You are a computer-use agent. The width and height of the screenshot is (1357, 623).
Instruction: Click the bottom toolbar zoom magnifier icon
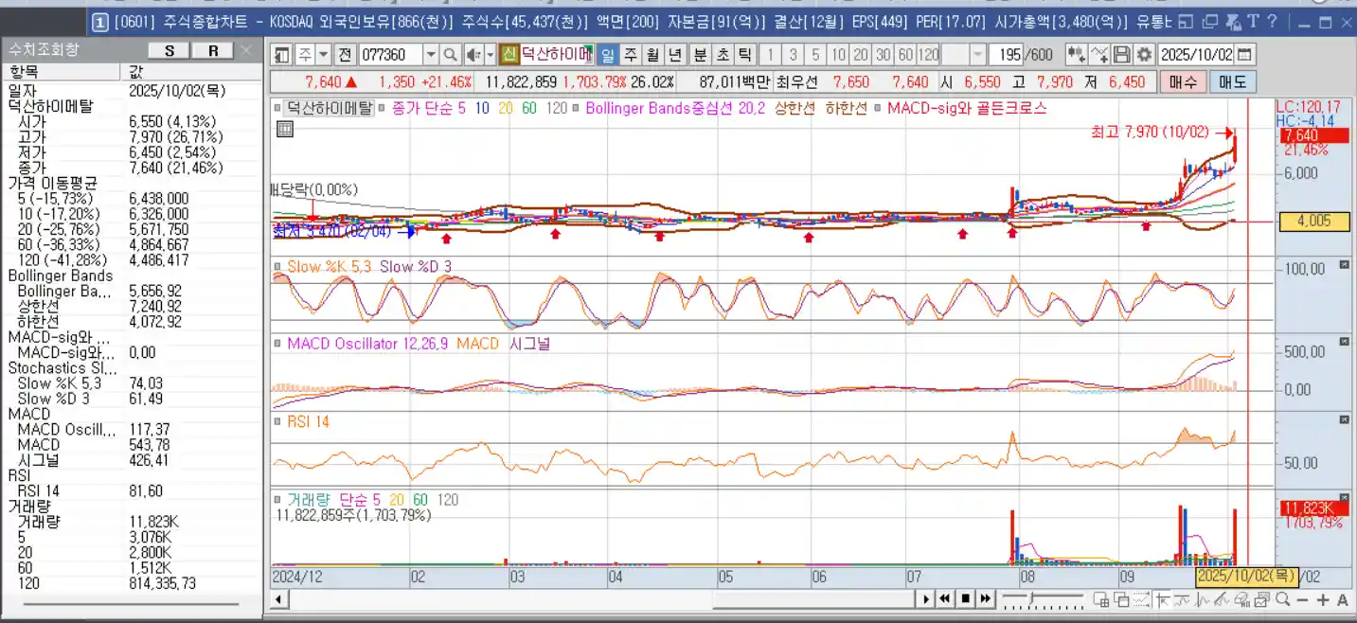point(1282,598)
